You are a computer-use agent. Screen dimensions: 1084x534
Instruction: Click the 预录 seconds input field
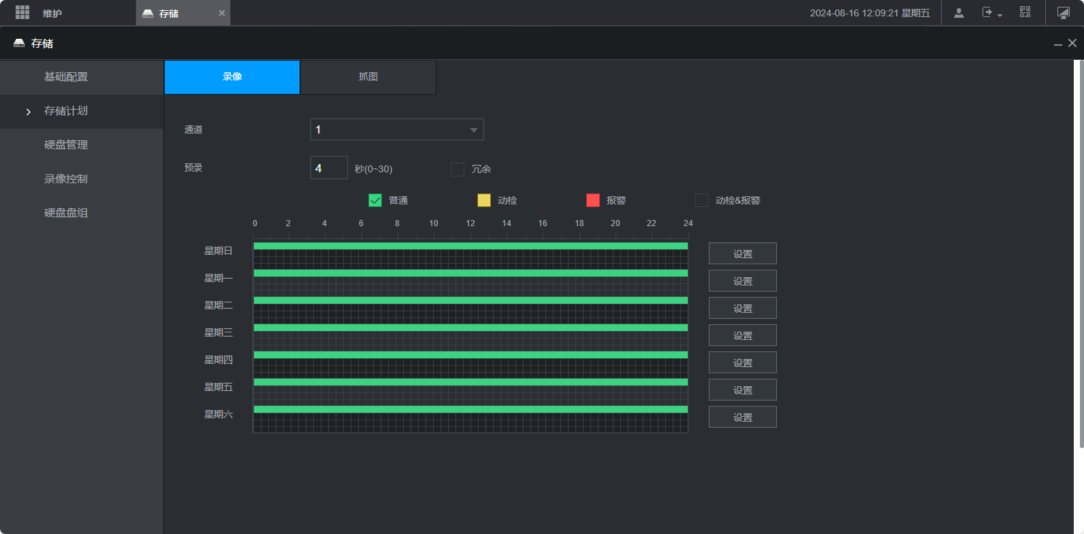click(x=329, y=168)
